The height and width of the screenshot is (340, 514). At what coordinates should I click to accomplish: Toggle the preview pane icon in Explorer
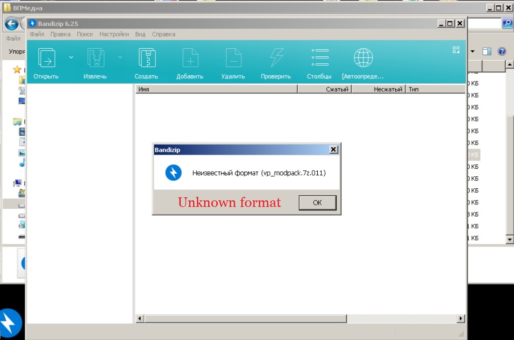click(x=487, y=51)
